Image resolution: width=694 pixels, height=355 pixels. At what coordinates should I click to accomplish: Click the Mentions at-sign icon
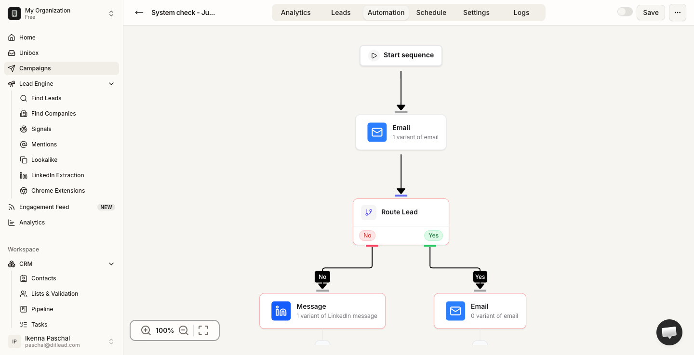[x=23, y=145]
